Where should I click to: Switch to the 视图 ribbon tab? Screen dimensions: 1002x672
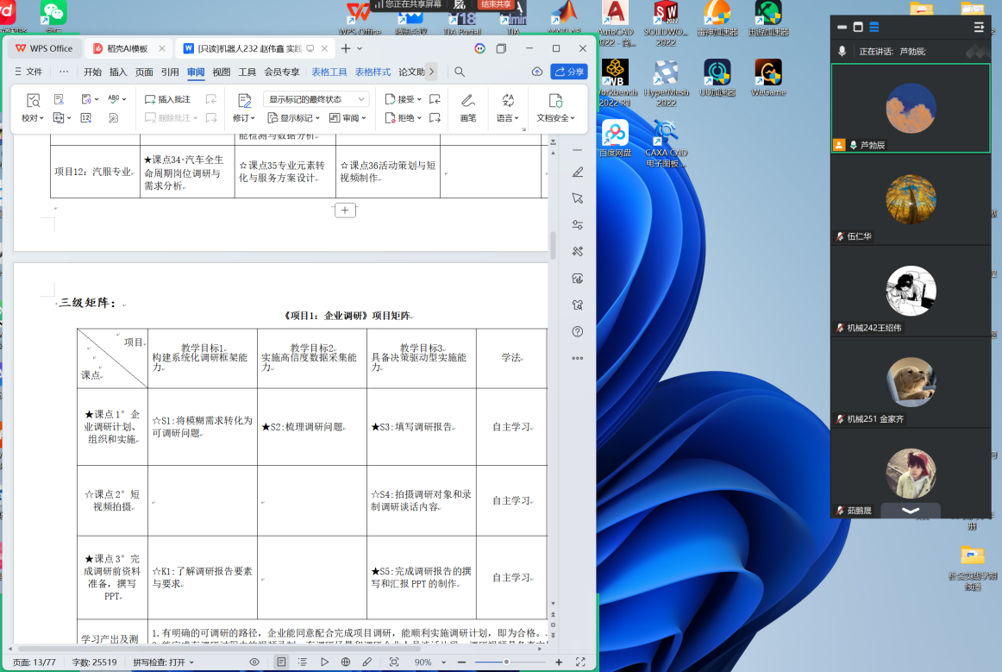[x=222, y=72]
